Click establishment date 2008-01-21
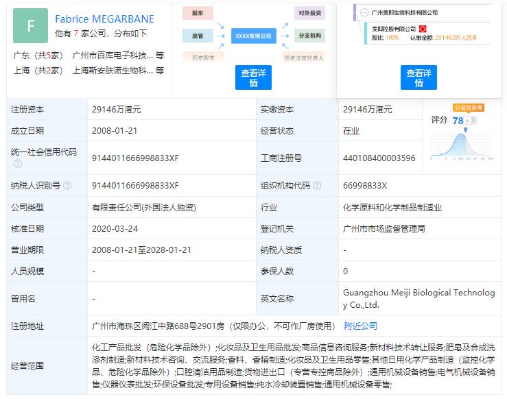 (x=115, y=131)
